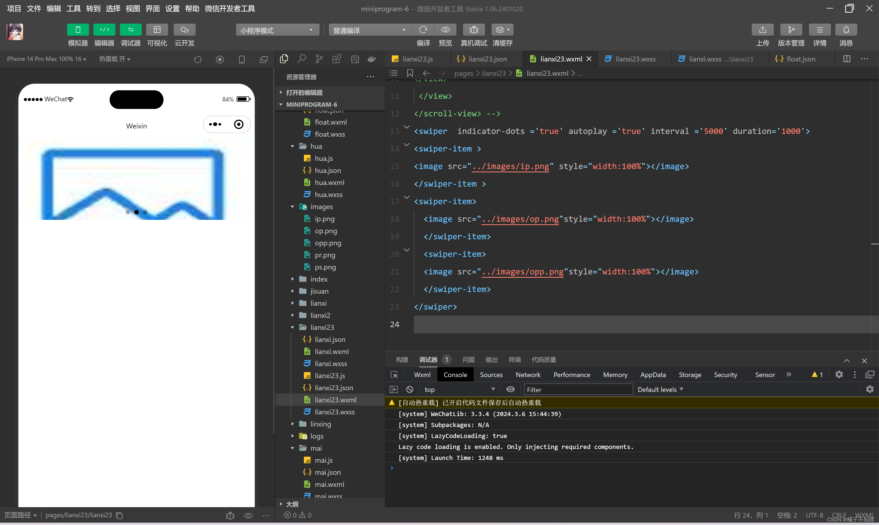The image size is (879, 525).
Task: Open the clear cache (清缓存) menu
Action: [x=502, y=30]
